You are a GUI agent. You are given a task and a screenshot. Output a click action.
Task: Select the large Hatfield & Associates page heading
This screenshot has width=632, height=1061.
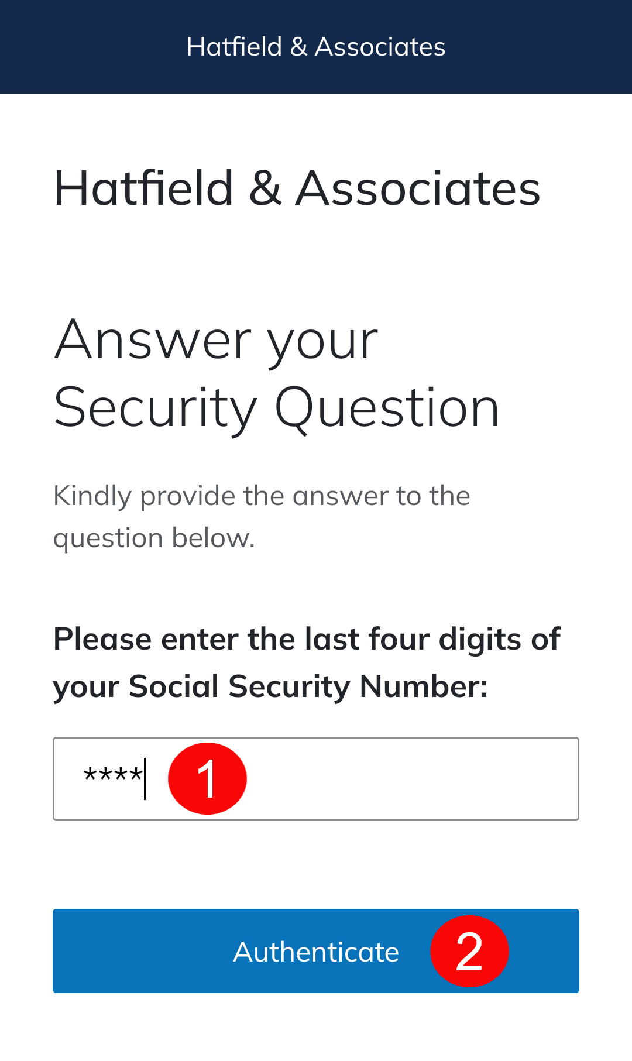pos(297,188)
